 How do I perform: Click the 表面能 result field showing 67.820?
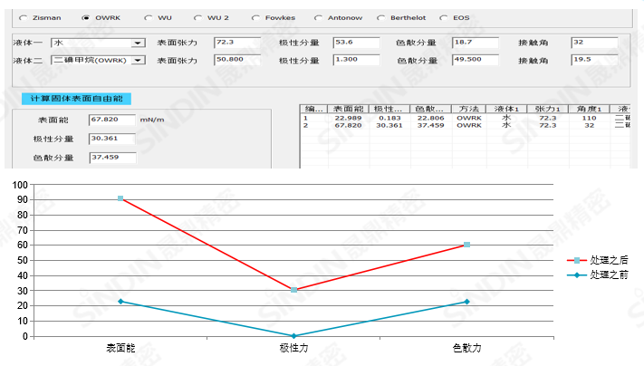click(111, 120)
